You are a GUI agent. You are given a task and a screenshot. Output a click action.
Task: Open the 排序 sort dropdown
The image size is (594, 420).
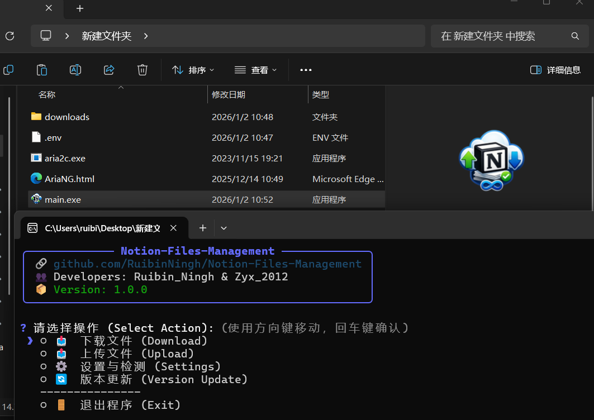193,70
